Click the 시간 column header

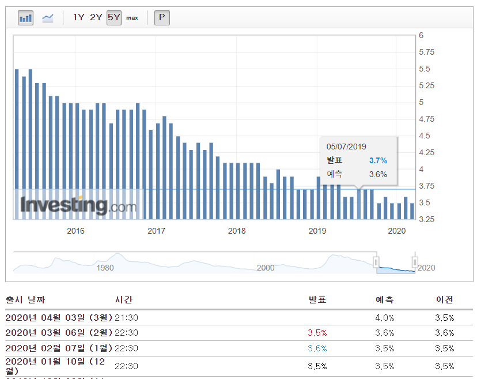tap(124, 300)
